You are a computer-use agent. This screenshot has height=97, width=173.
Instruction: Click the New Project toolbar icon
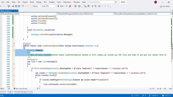pyautogui.click(x=9, y=6)
